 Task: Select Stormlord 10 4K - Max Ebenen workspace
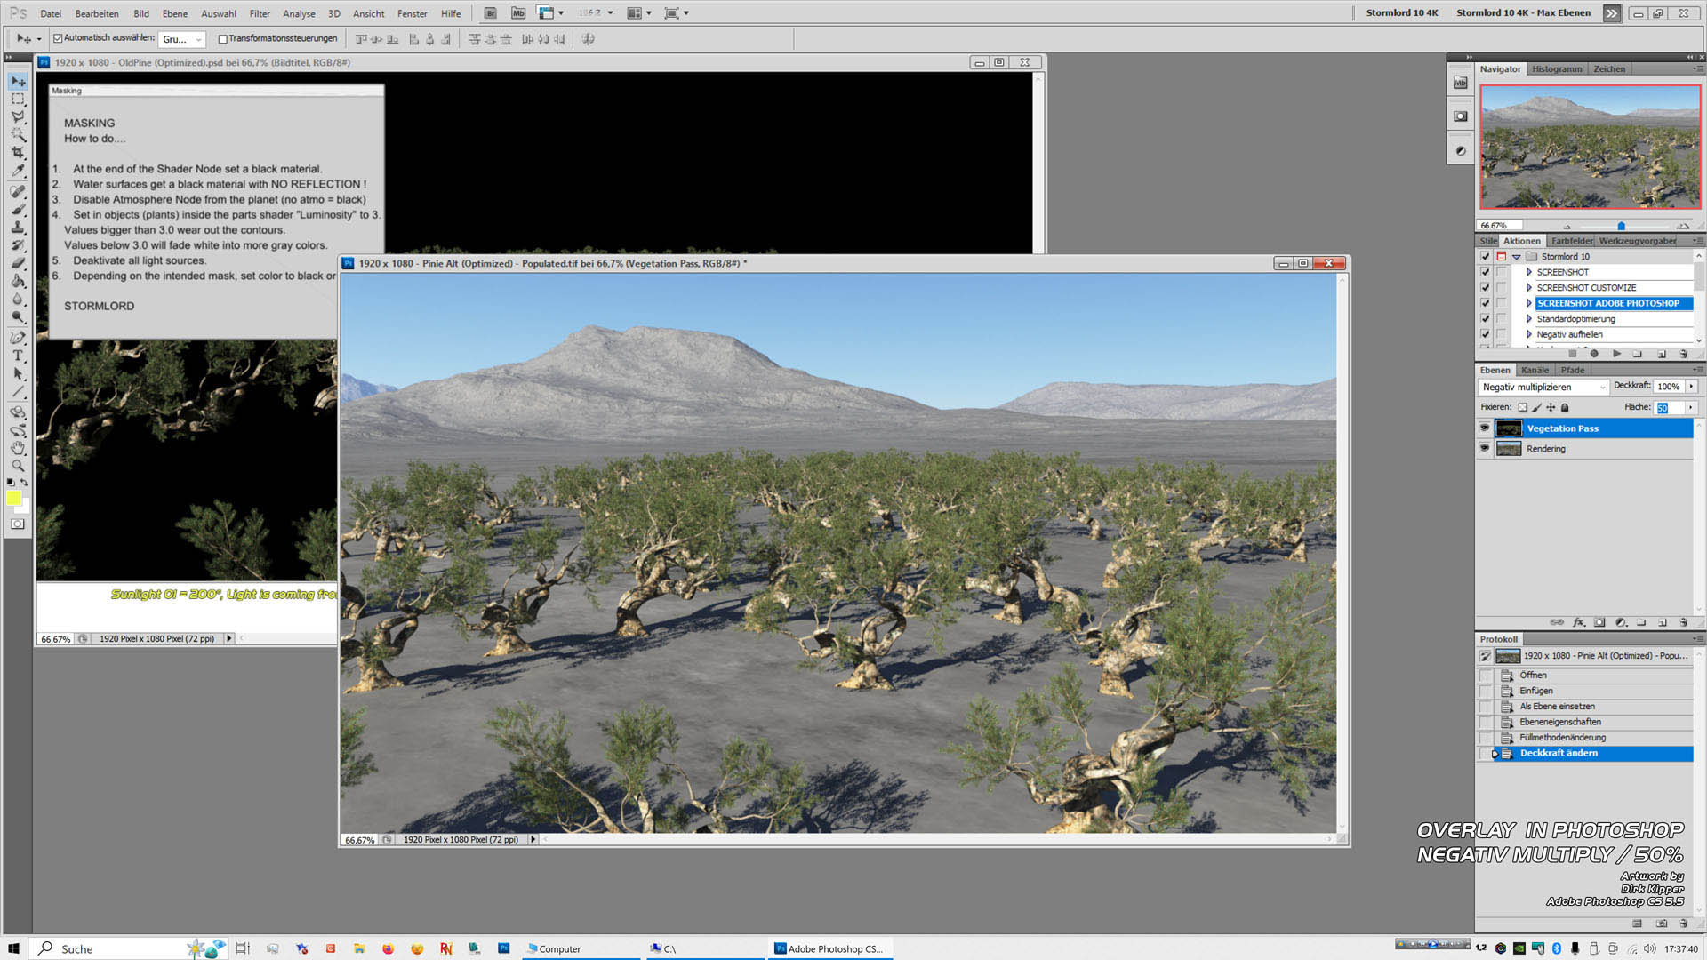pos(1523,12)
